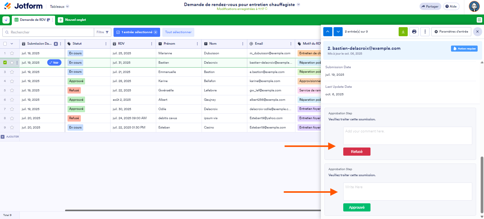Print the entry using printer icon
484x219 pixels.
coord(414,32)
